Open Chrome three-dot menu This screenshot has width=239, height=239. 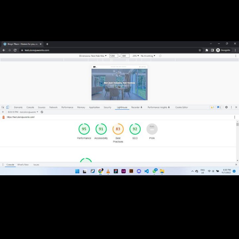(235, 50)
